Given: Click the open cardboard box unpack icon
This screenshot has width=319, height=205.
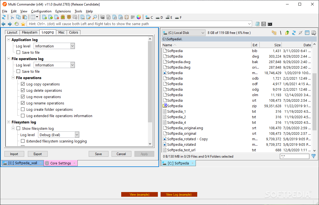Looking at the screenshot, I should tap(69, 17).
